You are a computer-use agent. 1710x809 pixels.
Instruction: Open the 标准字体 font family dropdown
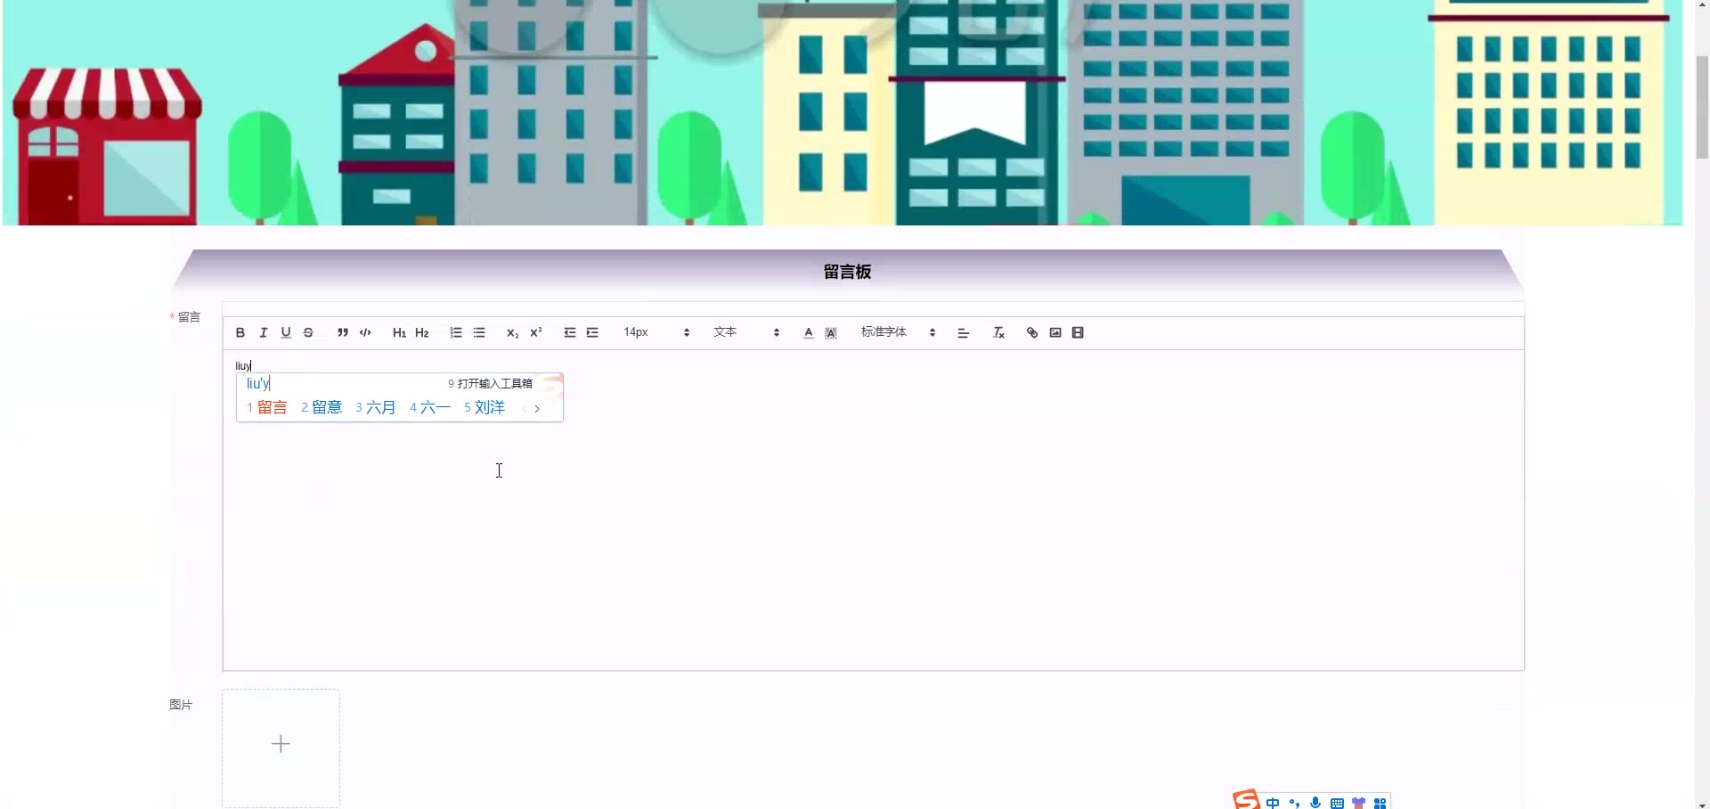(x=898, y=332)
